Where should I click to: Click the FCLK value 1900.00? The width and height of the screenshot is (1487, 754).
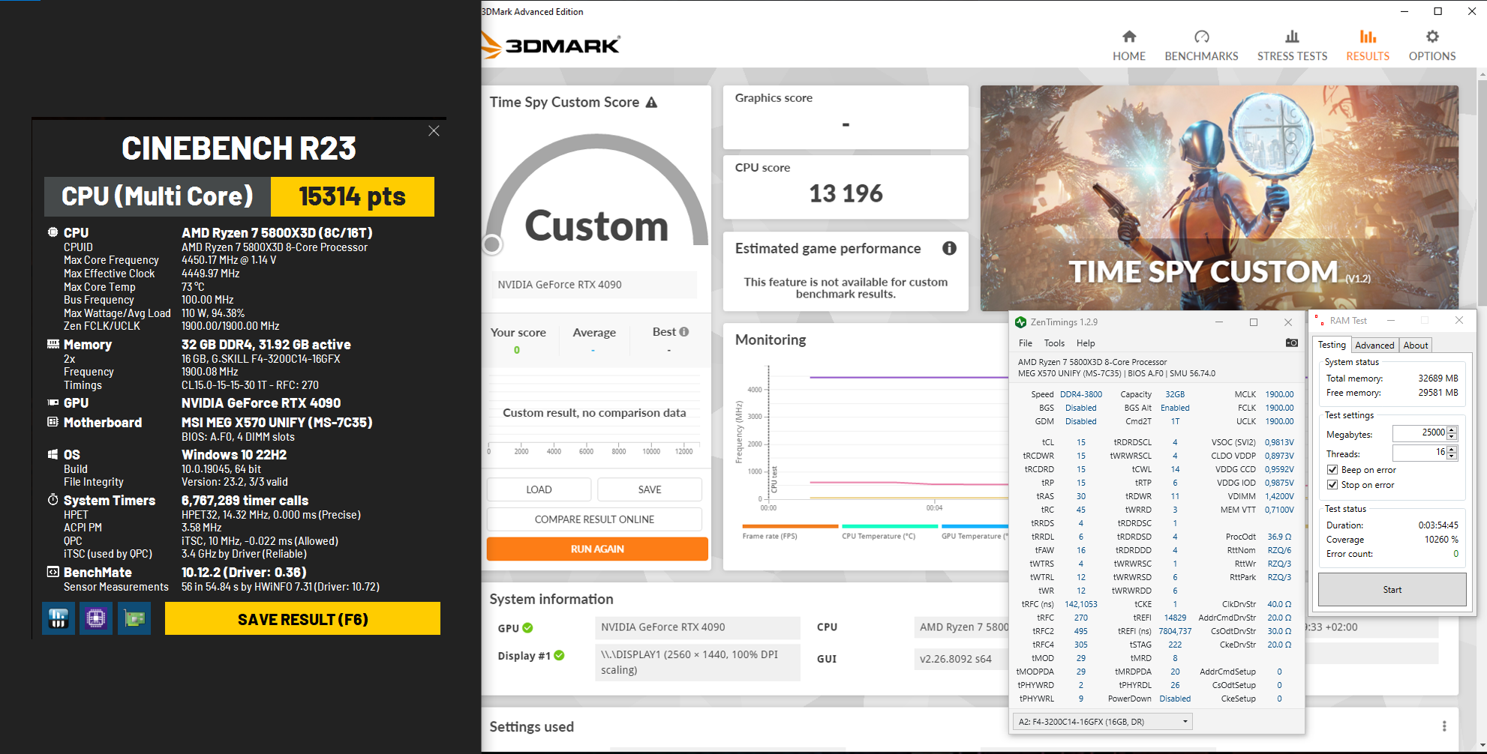click(1279, 408)
